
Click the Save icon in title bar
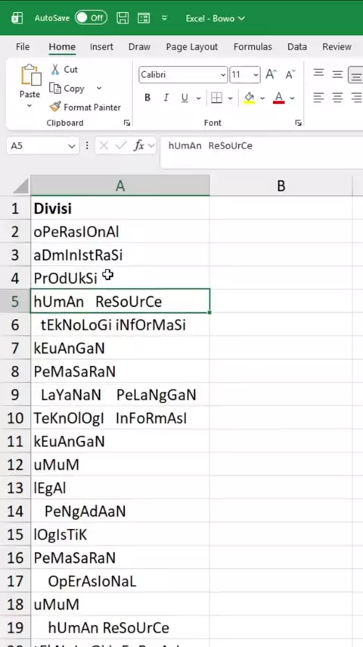[123, 18]
